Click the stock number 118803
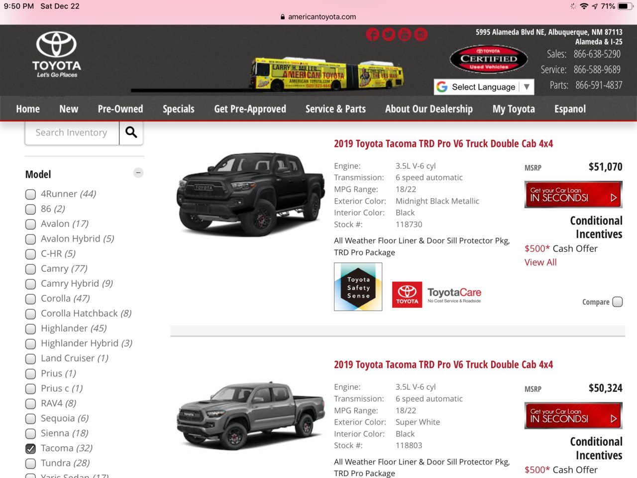 click(x=409, y=446)
